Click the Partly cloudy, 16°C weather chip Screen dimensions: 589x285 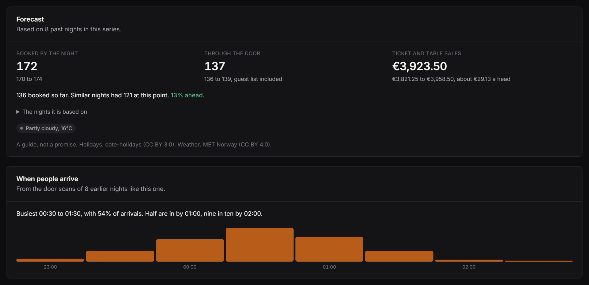pyautogui.click(x=46, y=128)
